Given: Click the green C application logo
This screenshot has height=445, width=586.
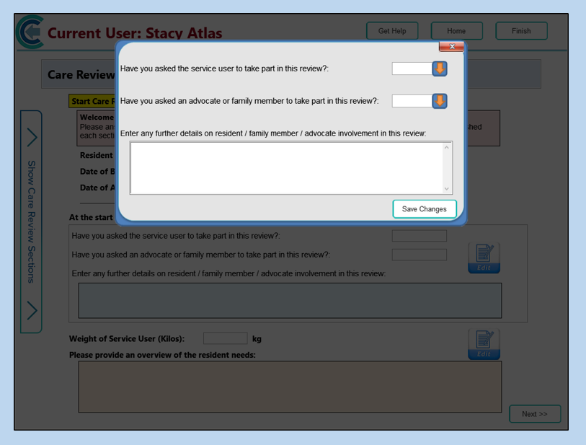Looking at the screenshot, I should [30, 32].
